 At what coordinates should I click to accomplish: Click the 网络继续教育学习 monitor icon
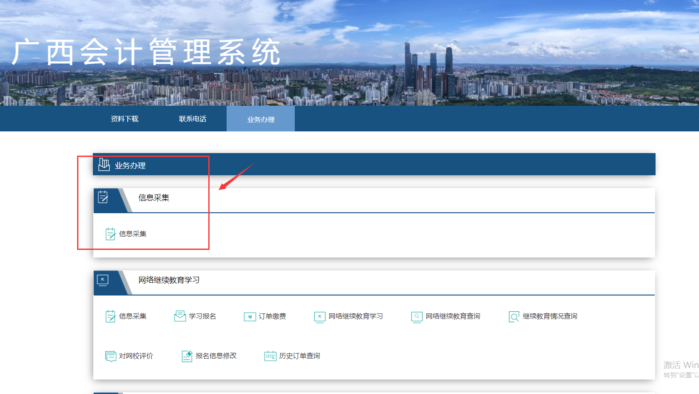319,316
